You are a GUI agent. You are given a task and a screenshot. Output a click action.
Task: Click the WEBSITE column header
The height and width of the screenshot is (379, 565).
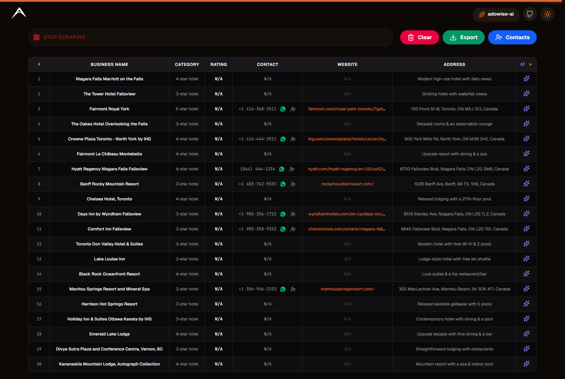click(x=347, y=64)
